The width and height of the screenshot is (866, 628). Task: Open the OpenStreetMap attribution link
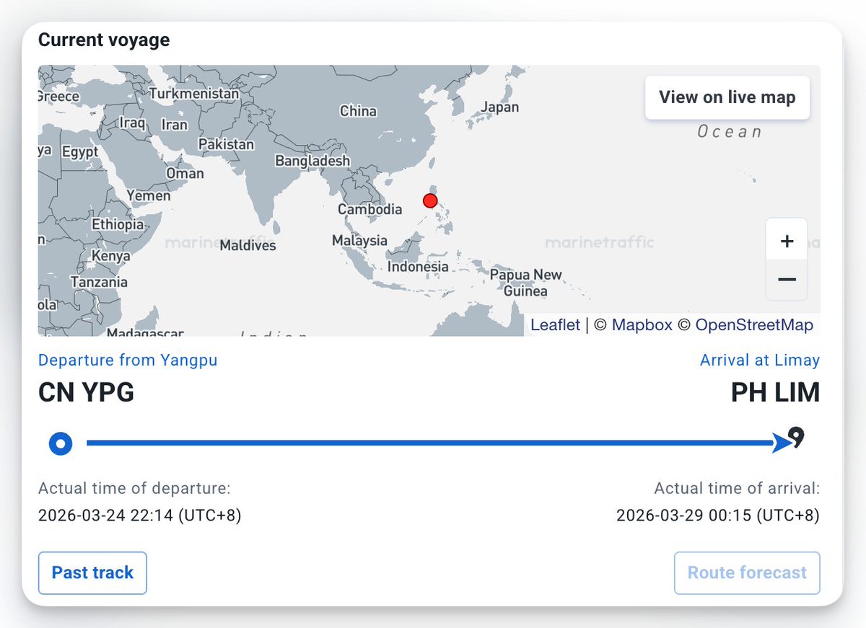754,325
